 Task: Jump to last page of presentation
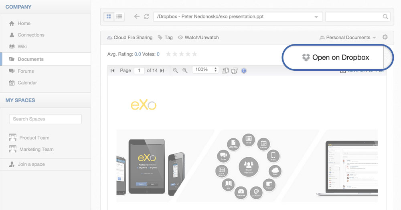tap(162, 71)
